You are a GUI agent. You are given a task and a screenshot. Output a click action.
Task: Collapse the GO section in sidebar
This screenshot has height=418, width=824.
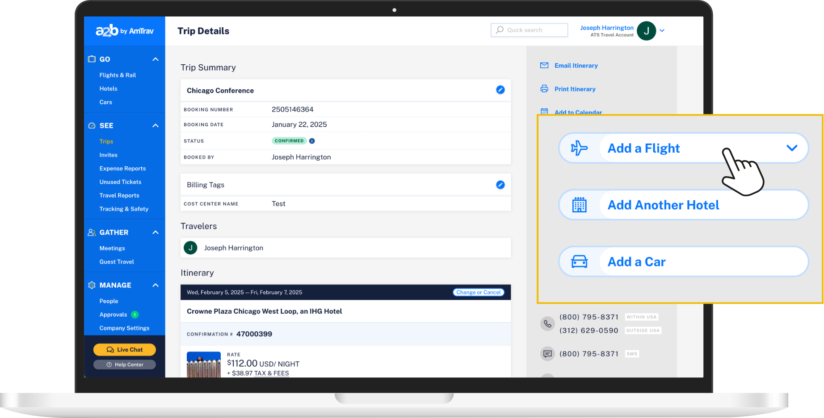click(156, 59)
